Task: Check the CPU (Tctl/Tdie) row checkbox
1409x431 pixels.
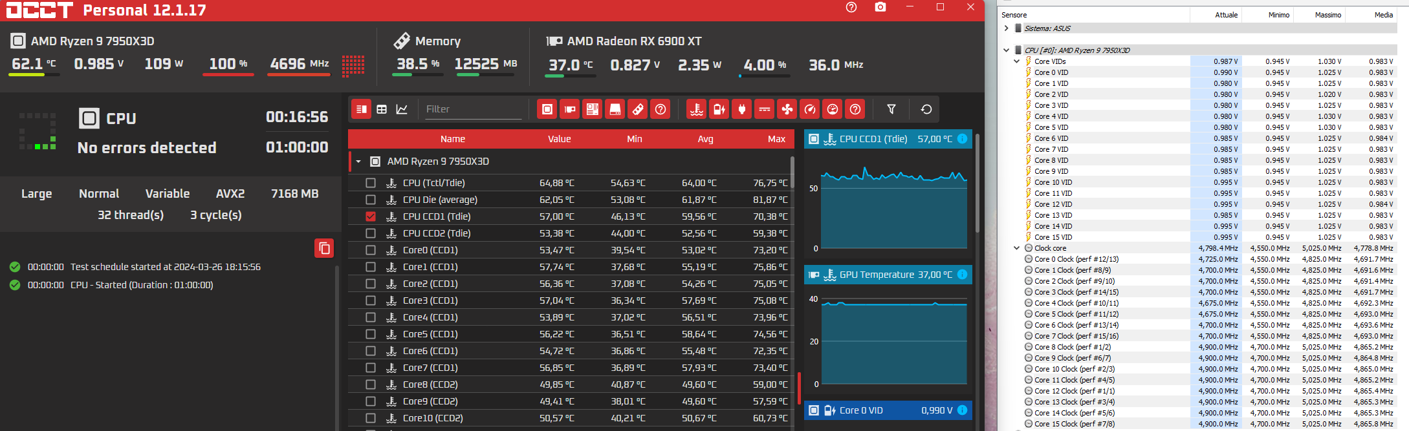Action: tap(371, 183)
